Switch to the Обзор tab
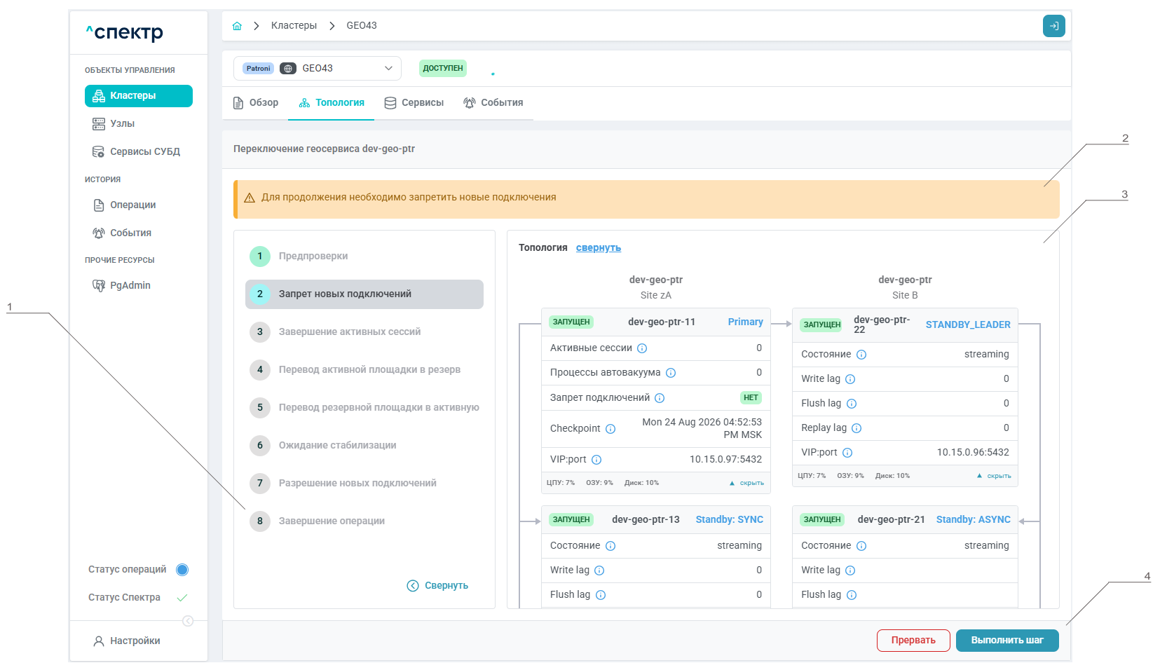This screenshot has height=663, width=1160. 256,103
